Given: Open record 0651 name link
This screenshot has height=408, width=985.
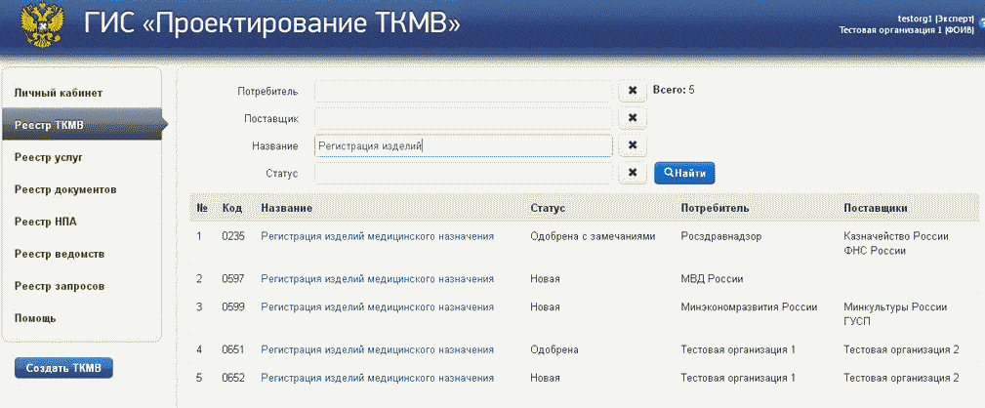Looking at the screenshot, I should (377, 349).
